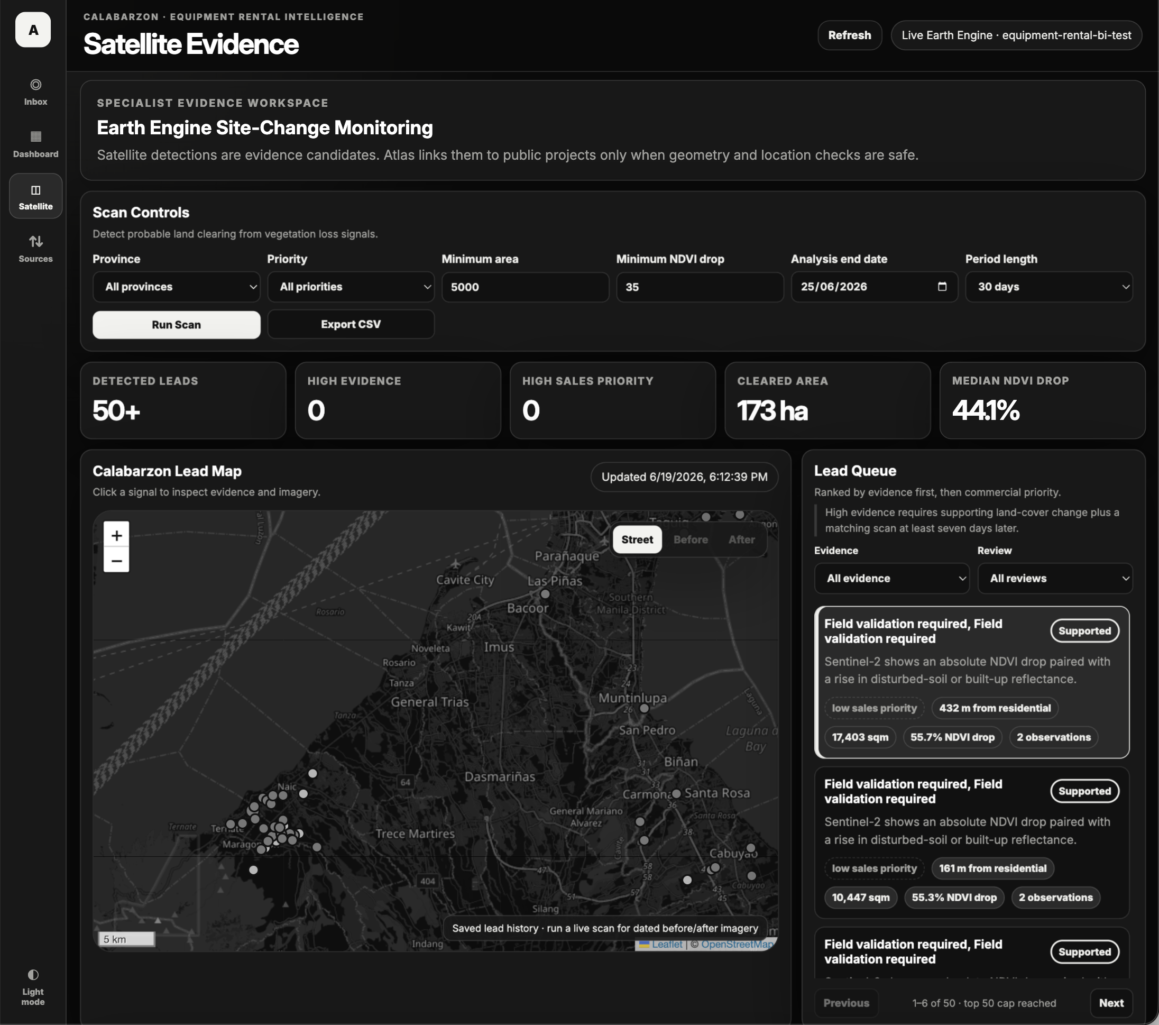
Task: Click the Supported badge on the 17,403 sqm lead
Action: tap(1085, 631)
